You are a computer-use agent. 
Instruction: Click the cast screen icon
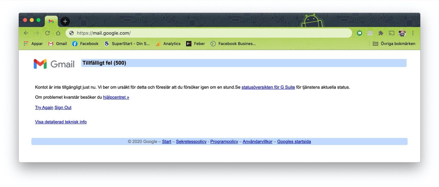coord(391,33)
